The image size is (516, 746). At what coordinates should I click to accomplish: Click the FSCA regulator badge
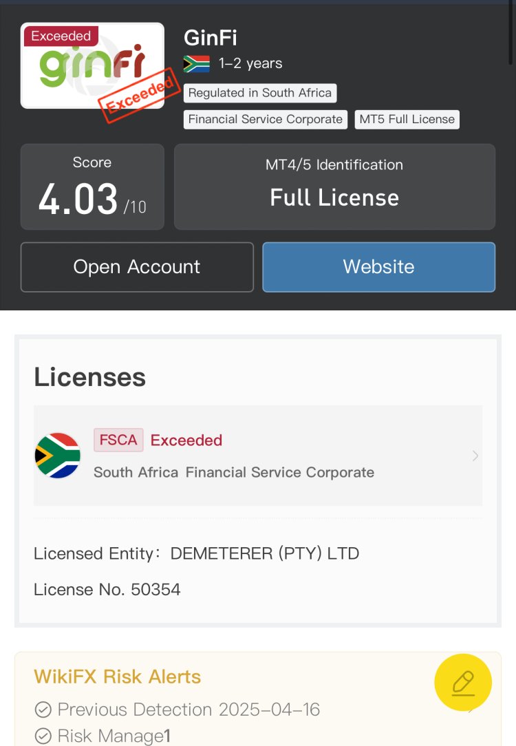click(x=118, y=440)
